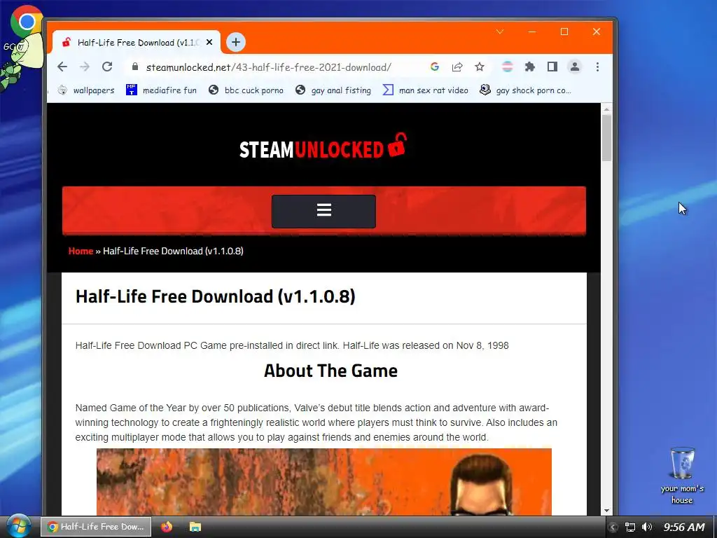The height and width of the screenshot is (538, 717).
Task: Open the volume speaker icon
Action: (x=646, y=527)
